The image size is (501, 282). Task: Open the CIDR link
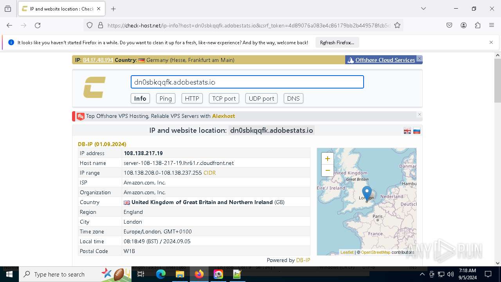pos(209,173)
